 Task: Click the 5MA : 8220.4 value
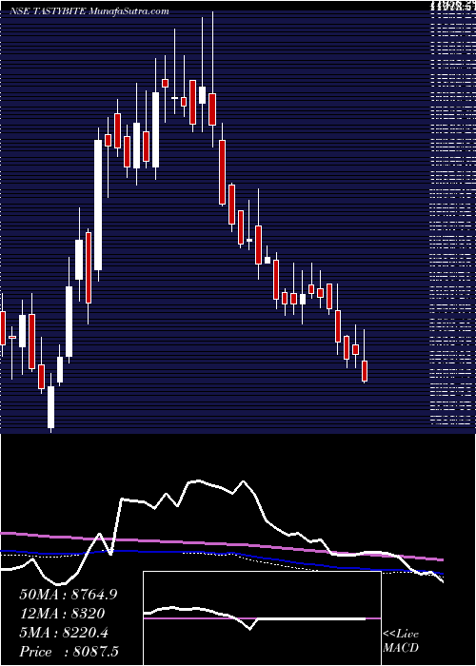point(64,634)
